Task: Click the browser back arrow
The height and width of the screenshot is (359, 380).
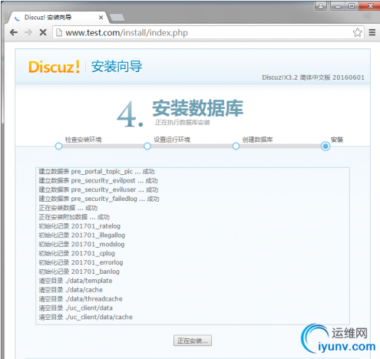Action: coord(14,32)
